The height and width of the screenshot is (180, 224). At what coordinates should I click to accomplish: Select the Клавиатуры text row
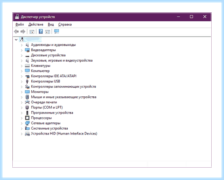pos(41,66)
